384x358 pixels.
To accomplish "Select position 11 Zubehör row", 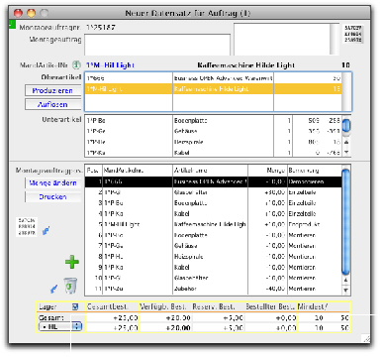I will (213, 289).
